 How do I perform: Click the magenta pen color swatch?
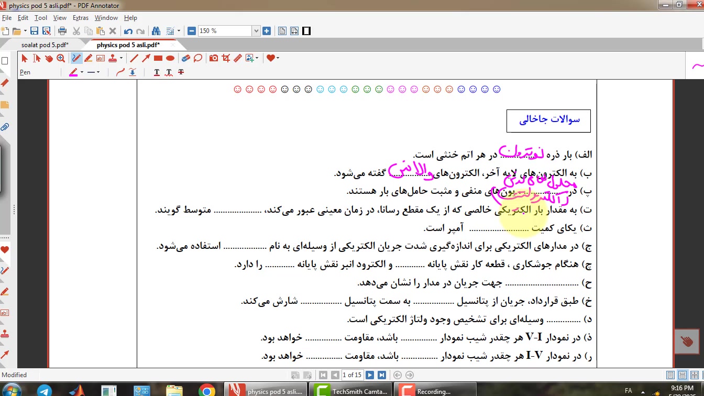[73, 72]
